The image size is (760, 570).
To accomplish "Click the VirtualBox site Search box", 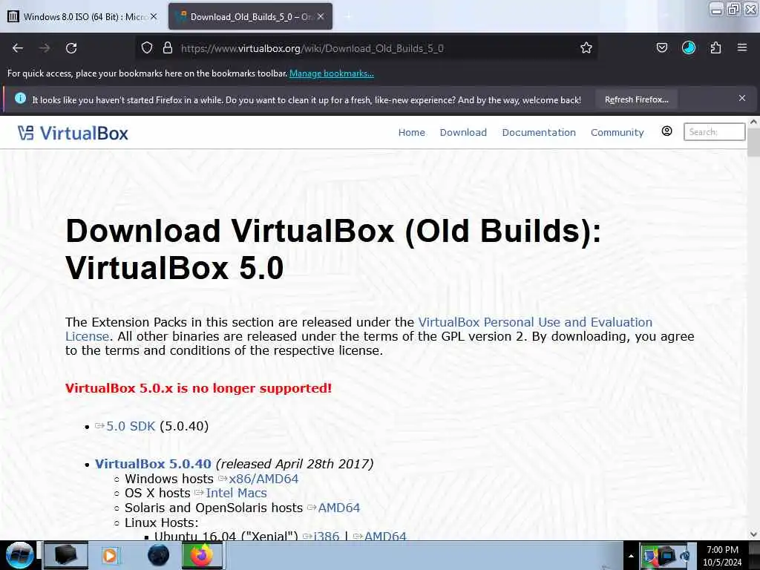I will (x=714, y=132).
